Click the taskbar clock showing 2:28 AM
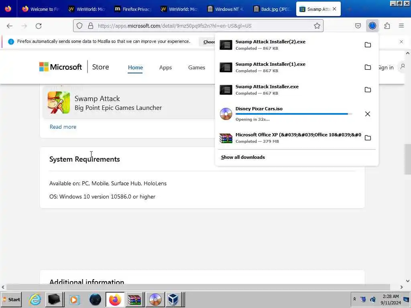Viewport: 411px width, 308px height. pos(391,299)
